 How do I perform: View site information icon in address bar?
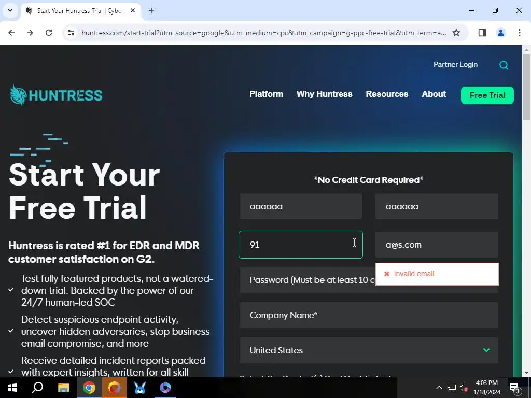[x=71, y=33]
